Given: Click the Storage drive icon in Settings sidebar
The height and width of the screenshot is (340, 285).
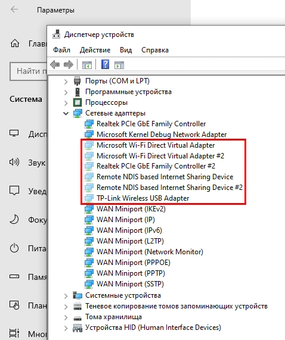Looking at the screenshot, I should click(14, 276).
